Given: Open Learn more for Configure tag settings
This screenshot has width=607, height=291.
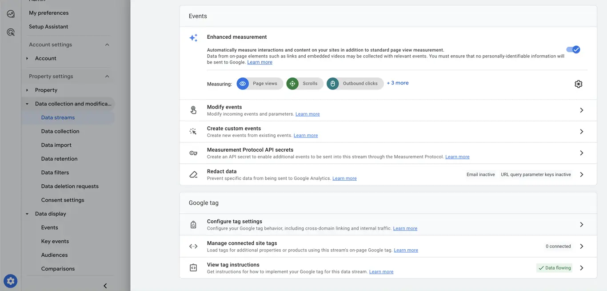Looking at the screenshot, I should (x=405, y=228).
